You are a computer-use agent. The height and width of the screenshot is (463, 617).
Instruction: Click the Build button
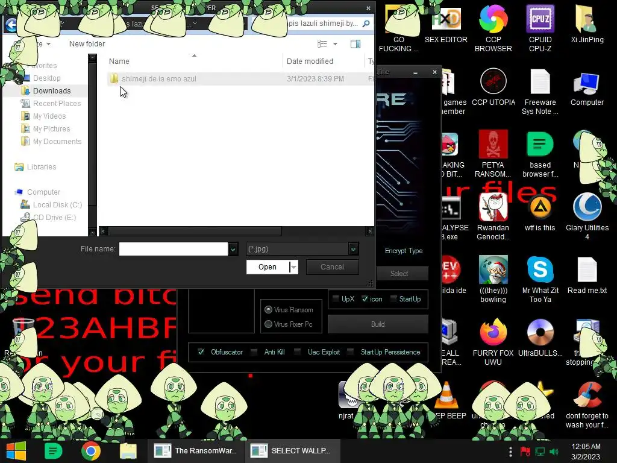click(x=378, y=324)
